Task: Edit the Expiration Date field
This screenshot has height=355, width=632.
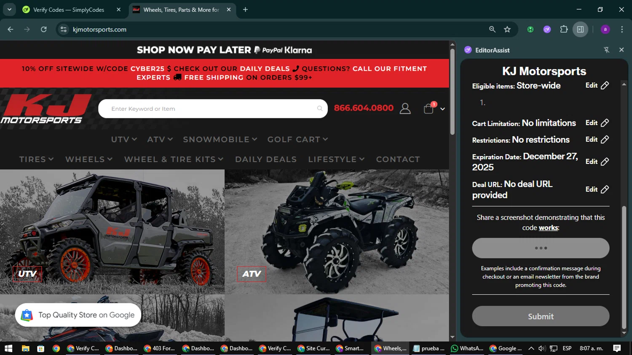Action: pyautogui.click(x=597, y=162)
